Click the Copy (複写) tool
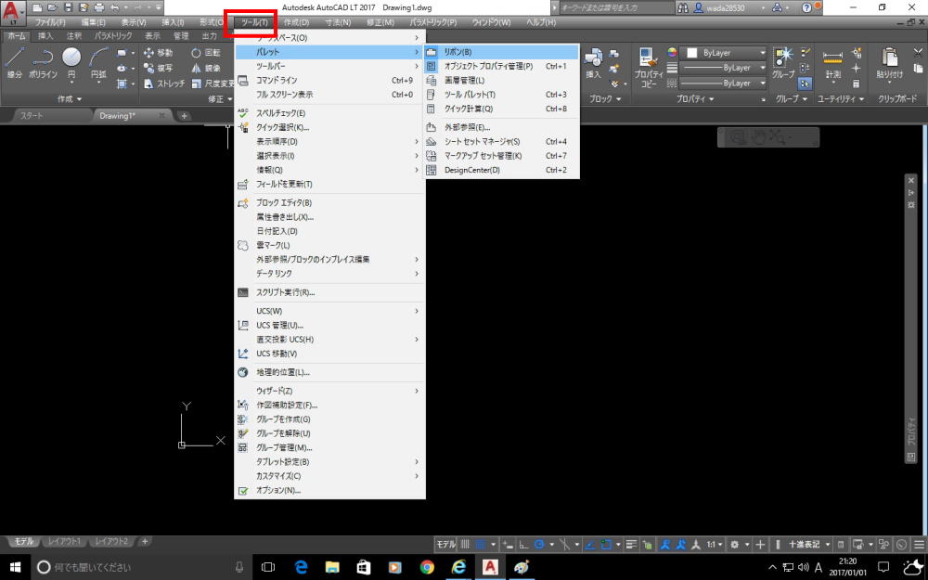Viewport: 928px width, 580px height. (158, 68)
